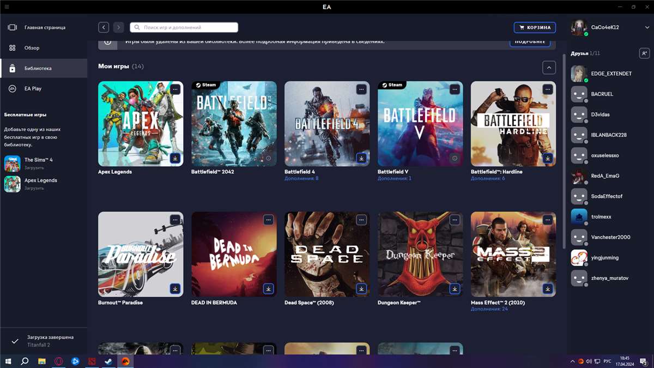The width and height of the screenshot is (654, 368).
Task: Open the Opera browser taskbar icon
Action: pyautogui.click(x=58, y=361)
